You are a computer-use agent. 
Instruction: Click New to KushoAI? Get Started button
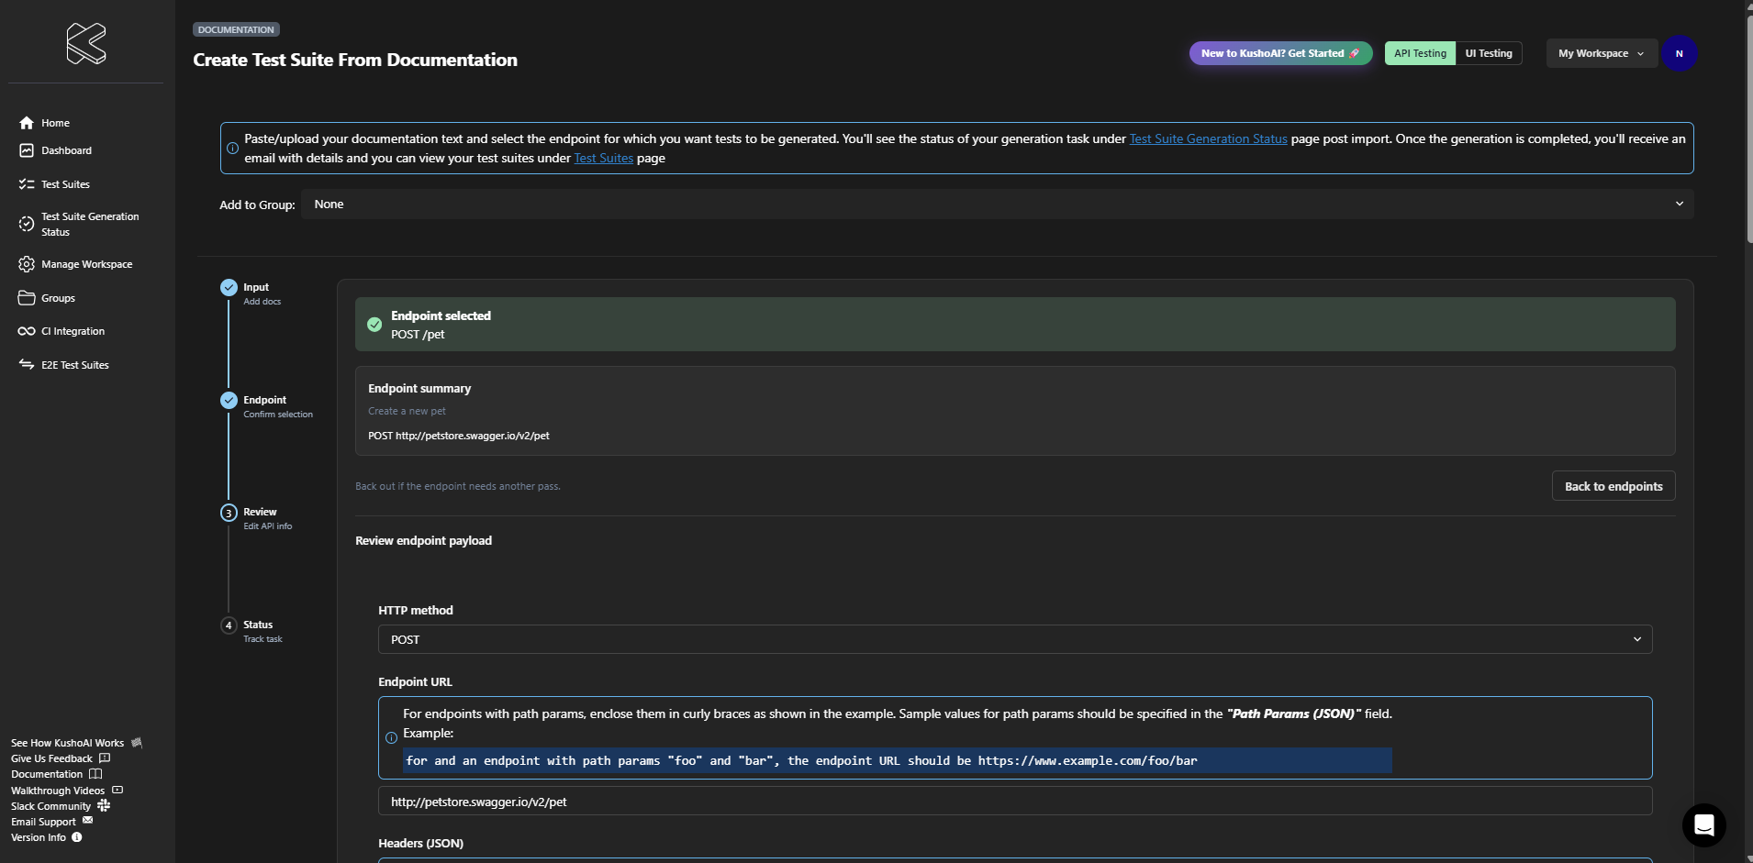pos(1280,53)
